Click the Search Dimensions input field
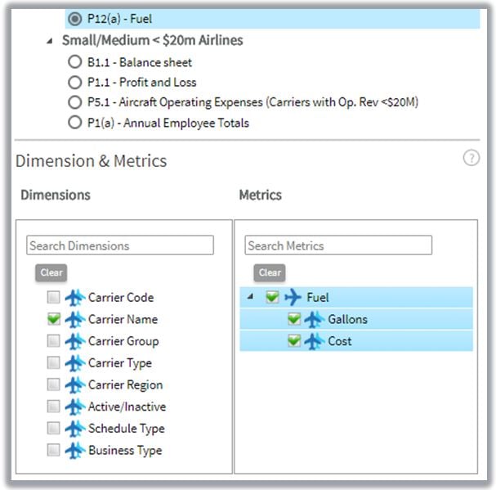Screen dimensions: 496x490 click(x=120, y=245)
